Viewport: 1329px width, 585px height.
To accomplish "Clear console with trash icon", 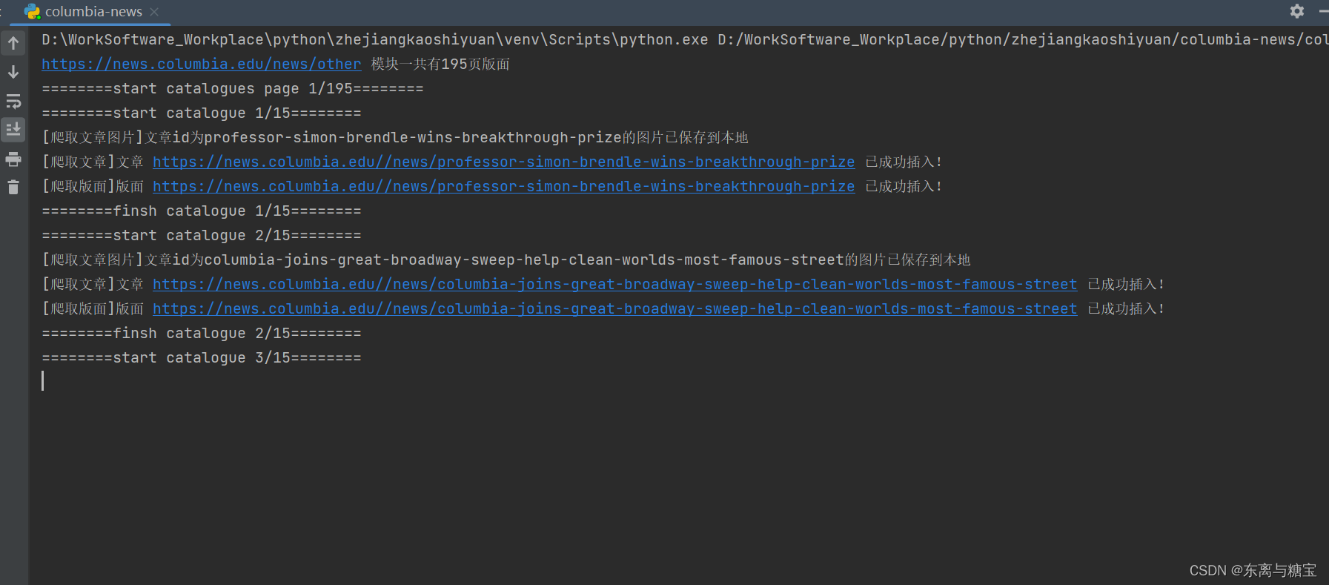I will [13, 187].
